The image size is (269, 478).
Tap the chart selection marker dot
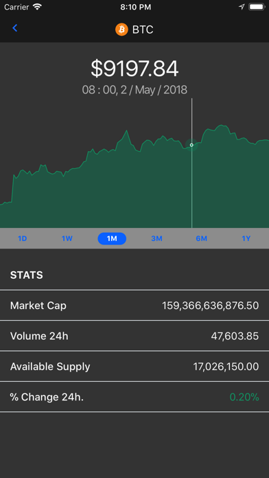click(191, 145)
